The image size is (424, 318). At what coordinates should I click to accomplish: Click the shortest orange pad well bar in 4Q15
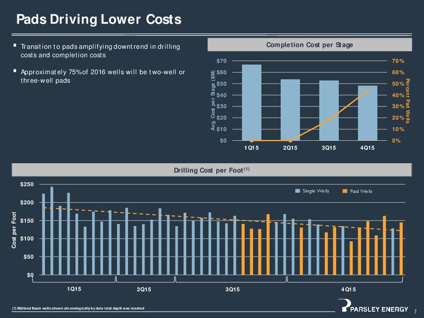(x=351, y=258)
